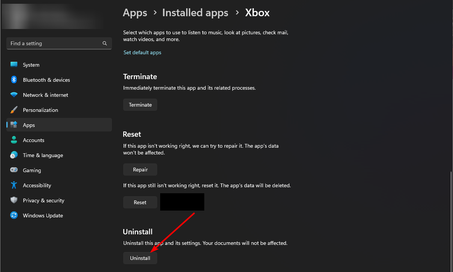Click the Uninstall section heading
453x272 pixels.
click(x=138, y=232)
